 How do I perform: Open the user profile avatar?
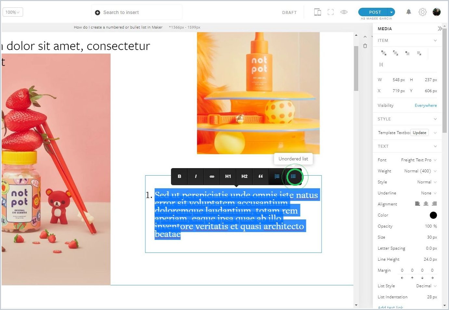coord(437,12)
